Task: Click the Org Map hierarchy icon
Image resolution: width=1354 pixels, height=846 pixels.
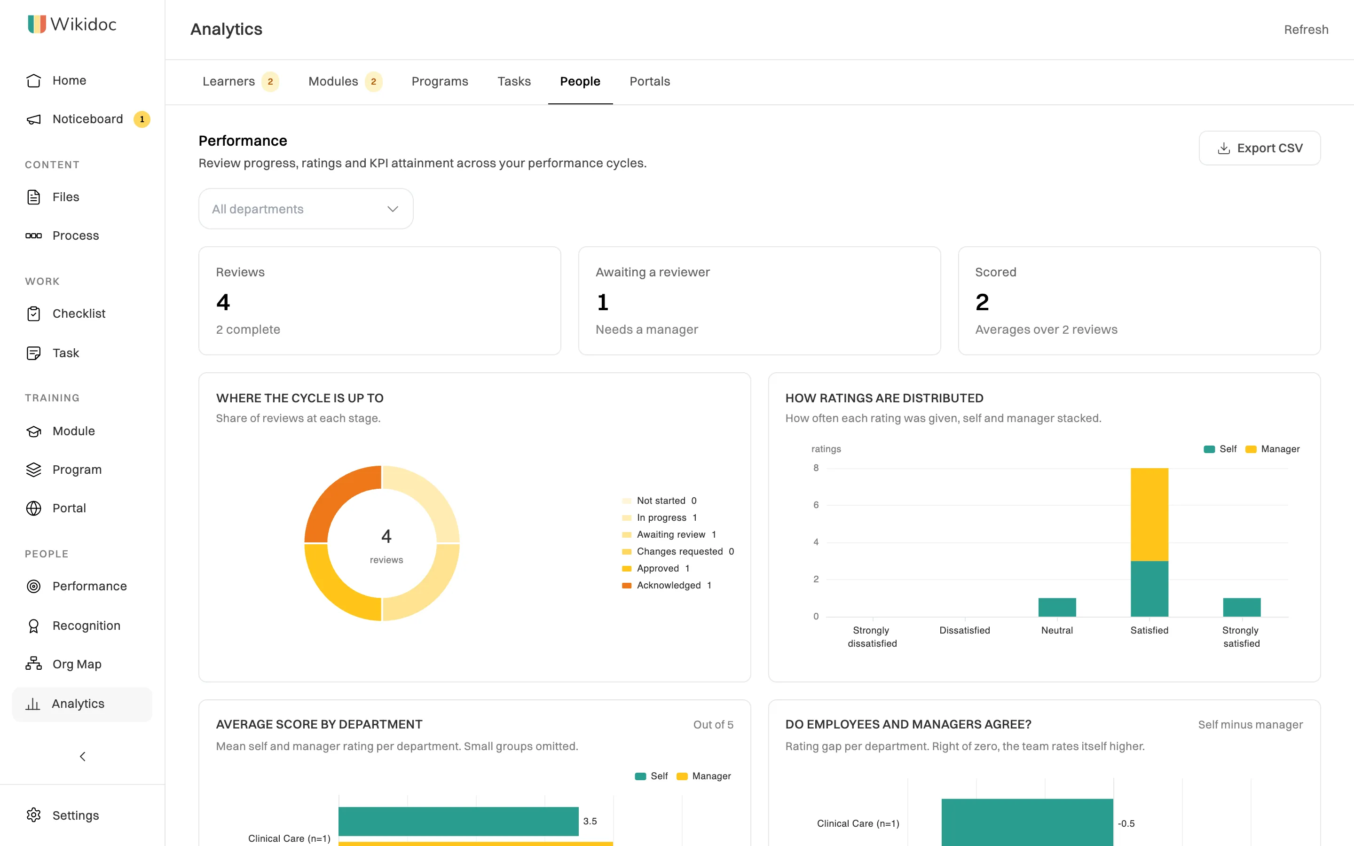Action: [33, 664]
